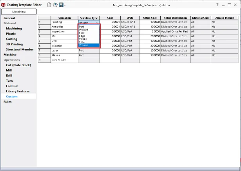This screenshot has width=241, height=171.
Task: Select 3D Printing in sidebar
Action: [14, 44]
